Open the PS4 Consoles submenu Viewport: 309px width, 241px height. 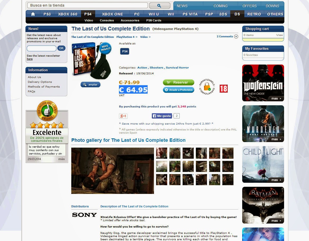click(x=107, y=20)
